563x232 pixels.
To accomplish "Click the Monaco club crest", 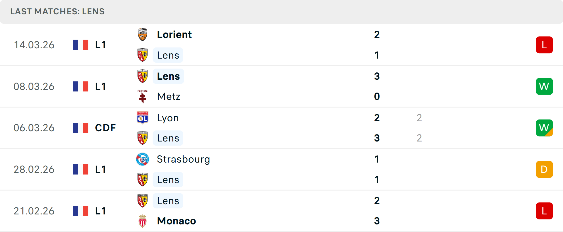I will click(143, 221).
